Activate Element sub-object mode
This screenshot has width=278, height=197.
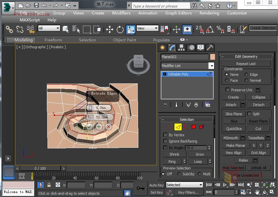201,126
